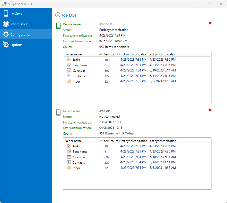Click the '6/15/2023 10:02 AM' last sync value

click(113, 41)
